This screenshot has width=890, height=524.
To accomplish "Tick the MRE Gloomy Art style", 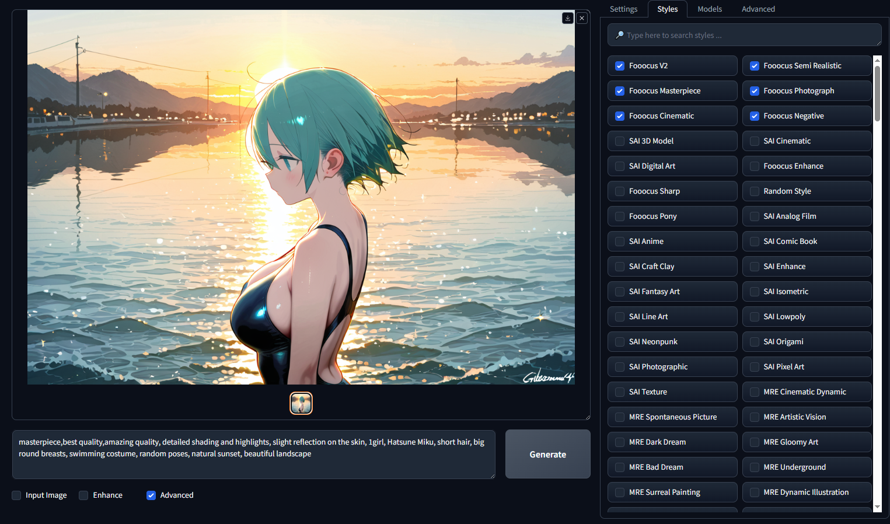I will tap(755, 442).
